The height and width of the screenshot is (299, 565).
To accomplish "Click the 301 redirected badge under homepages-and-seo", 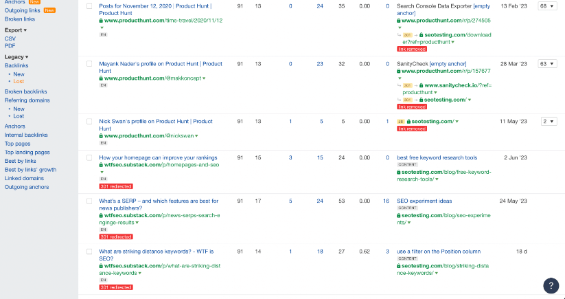I will [x=115, y=186].
